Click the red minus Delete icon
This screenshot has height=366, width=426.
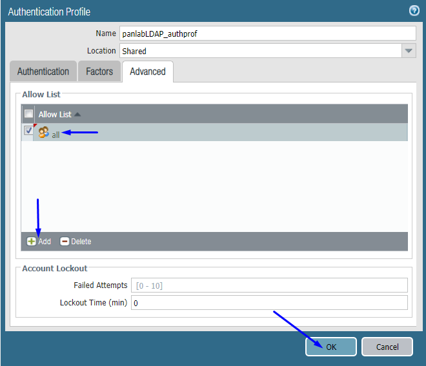point(65,241)
